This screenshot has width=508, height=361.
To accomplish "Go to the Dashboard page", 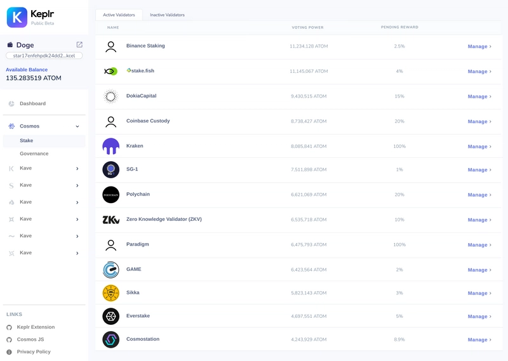I will point(32,103).
